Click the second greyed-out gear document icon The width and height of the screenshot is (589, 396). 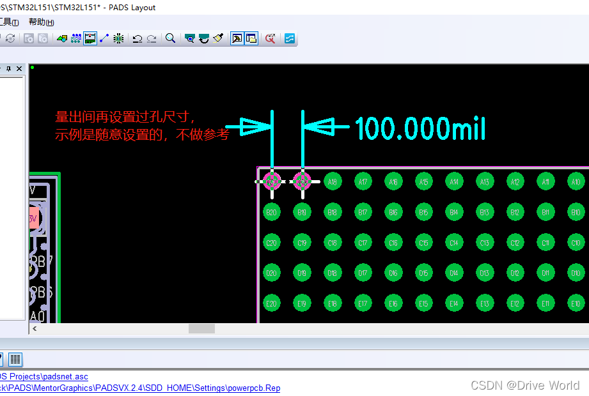tap(43, 38)
